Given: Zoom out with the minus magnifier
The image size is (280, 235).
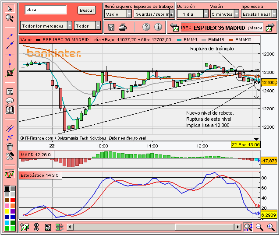Looking at the screenshot, I should (259, 227).
